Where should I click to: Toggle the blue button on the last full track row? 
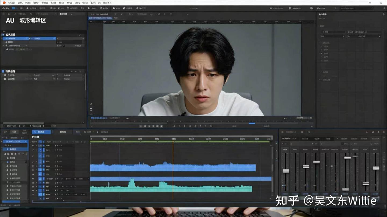tap(40, 194)
